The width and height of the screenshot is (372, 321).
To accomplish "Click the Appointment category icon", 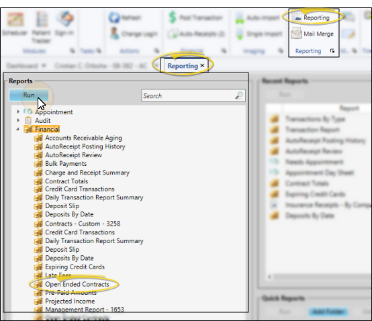I will click(x=28, y=111).
